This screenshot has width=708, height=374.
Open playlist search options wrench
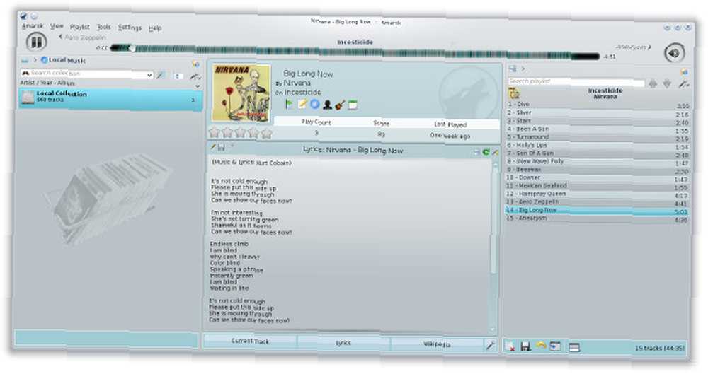pos(684,84)
